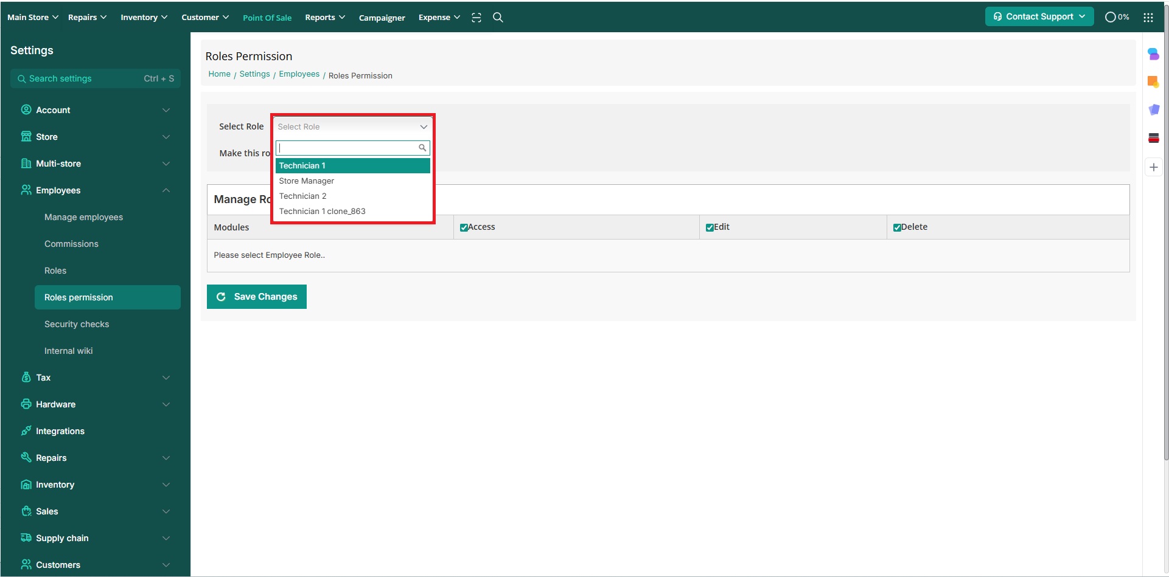
Task: Click the progress circle 0% indicator
Action: pyautogui.click(x=1117, y=17)
